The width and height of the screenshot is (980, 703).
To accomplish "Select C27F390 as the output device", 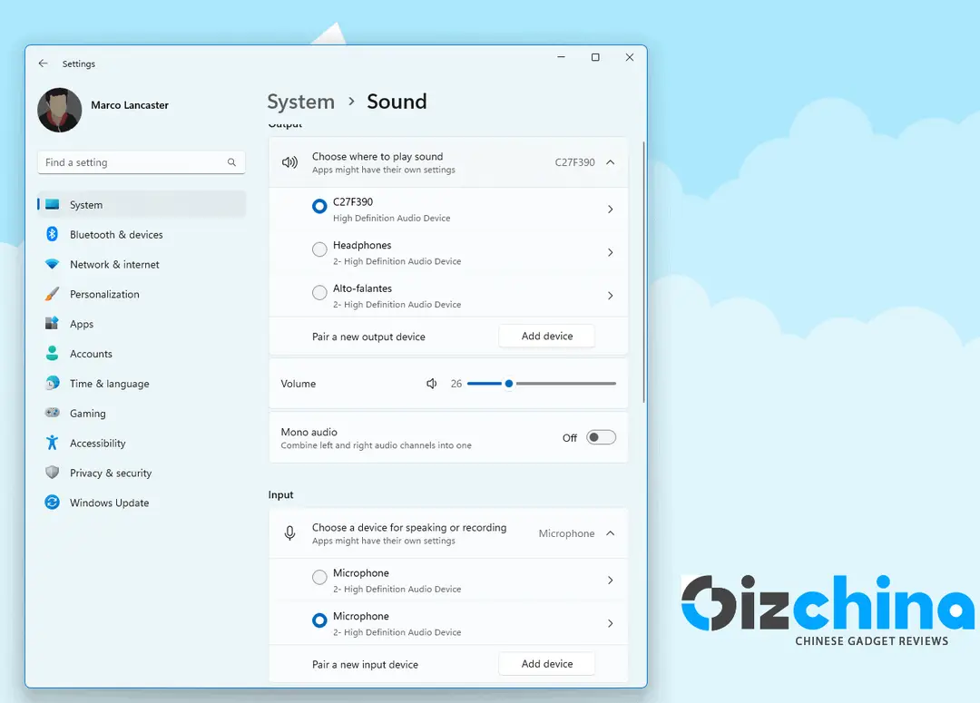I will 319,206.
